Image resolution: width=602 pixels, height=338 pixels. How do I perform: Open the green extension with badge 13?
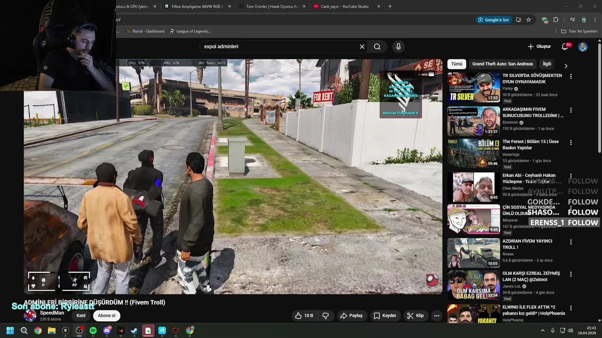click(x=545, y=20)
